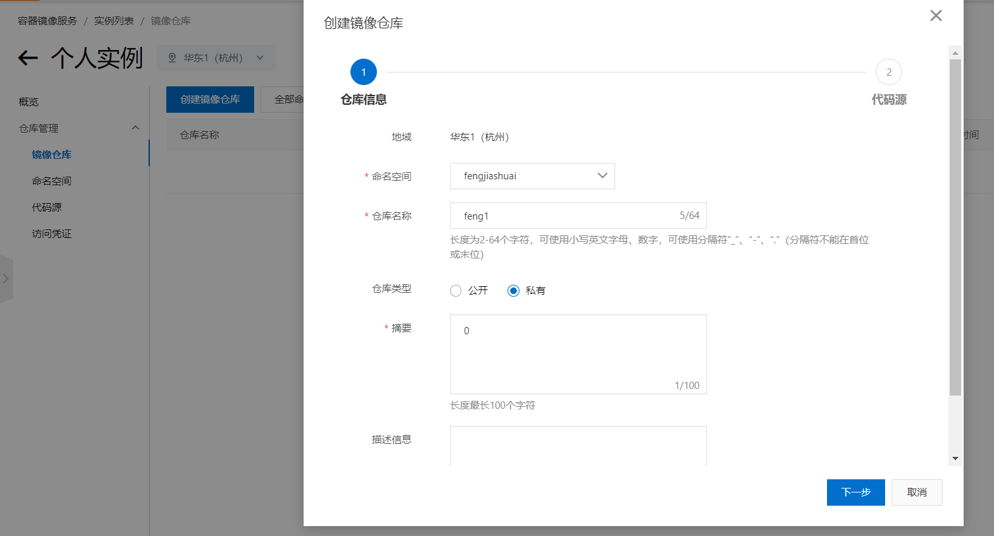Open 概览 in the sidebar

[28, 102]
